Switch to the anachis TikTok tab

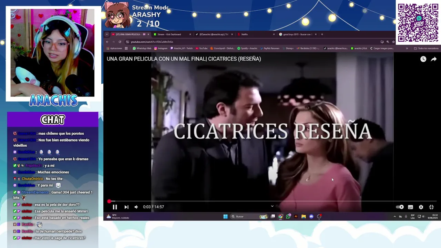click(214, 34)
